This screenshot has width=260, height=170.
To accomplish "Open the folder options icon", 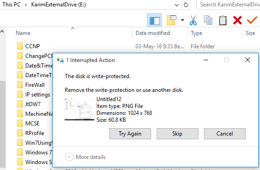I will [171, 20].
